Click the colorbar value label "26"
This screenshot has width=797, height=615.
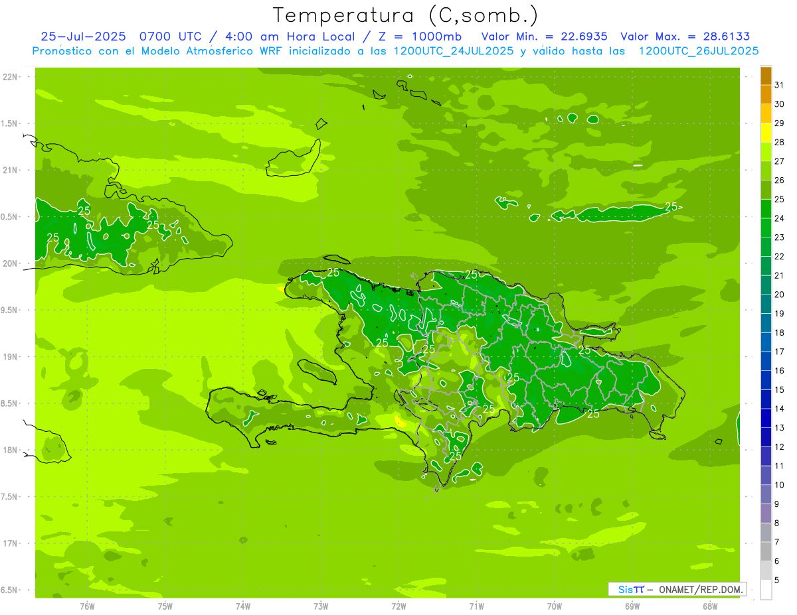tap(780, 180)
